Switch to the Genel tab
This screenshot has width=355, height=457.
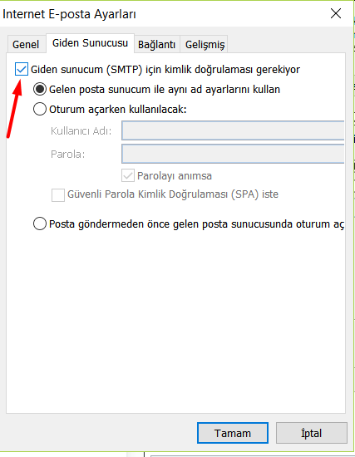click(x=26, y=44)
